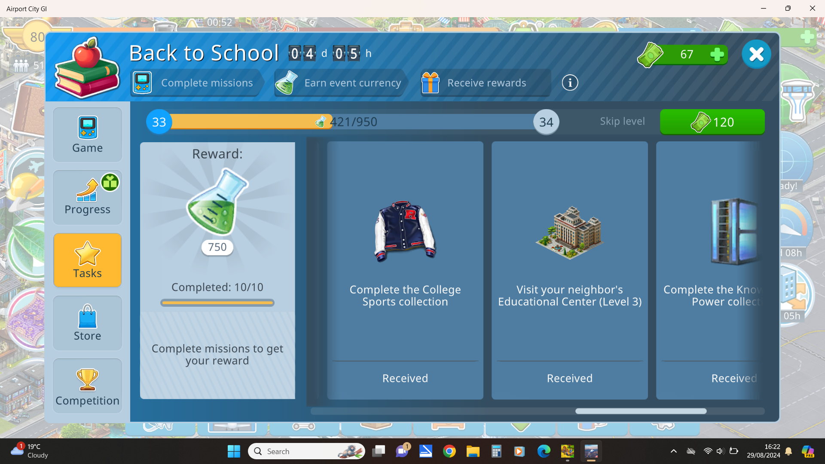The height and width of the screenshot is (464, 825).
Task: Click the 'Complete the College Sports collection' text
Action: click(405, 296)
